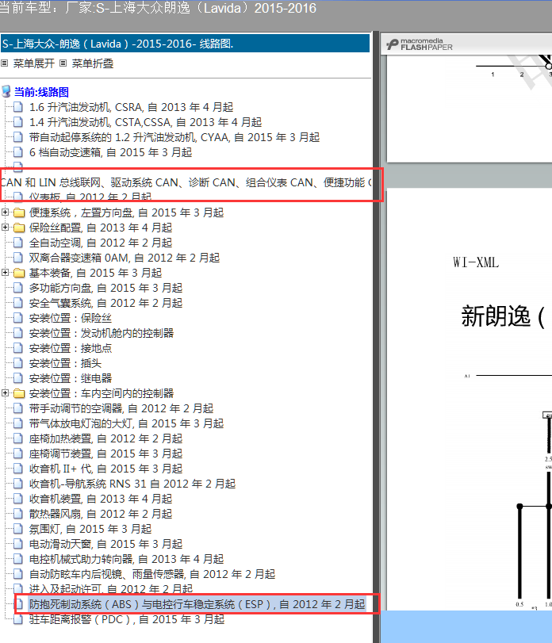Click document icon of 座椅加热装置
Viewport: 552px width, 643px height.
pos(18,438)
